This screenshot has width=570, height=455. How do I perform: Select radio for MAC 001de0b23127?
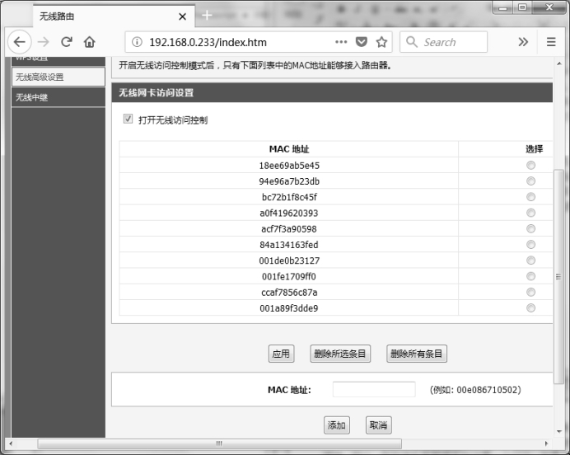click(x=530, y=260)
